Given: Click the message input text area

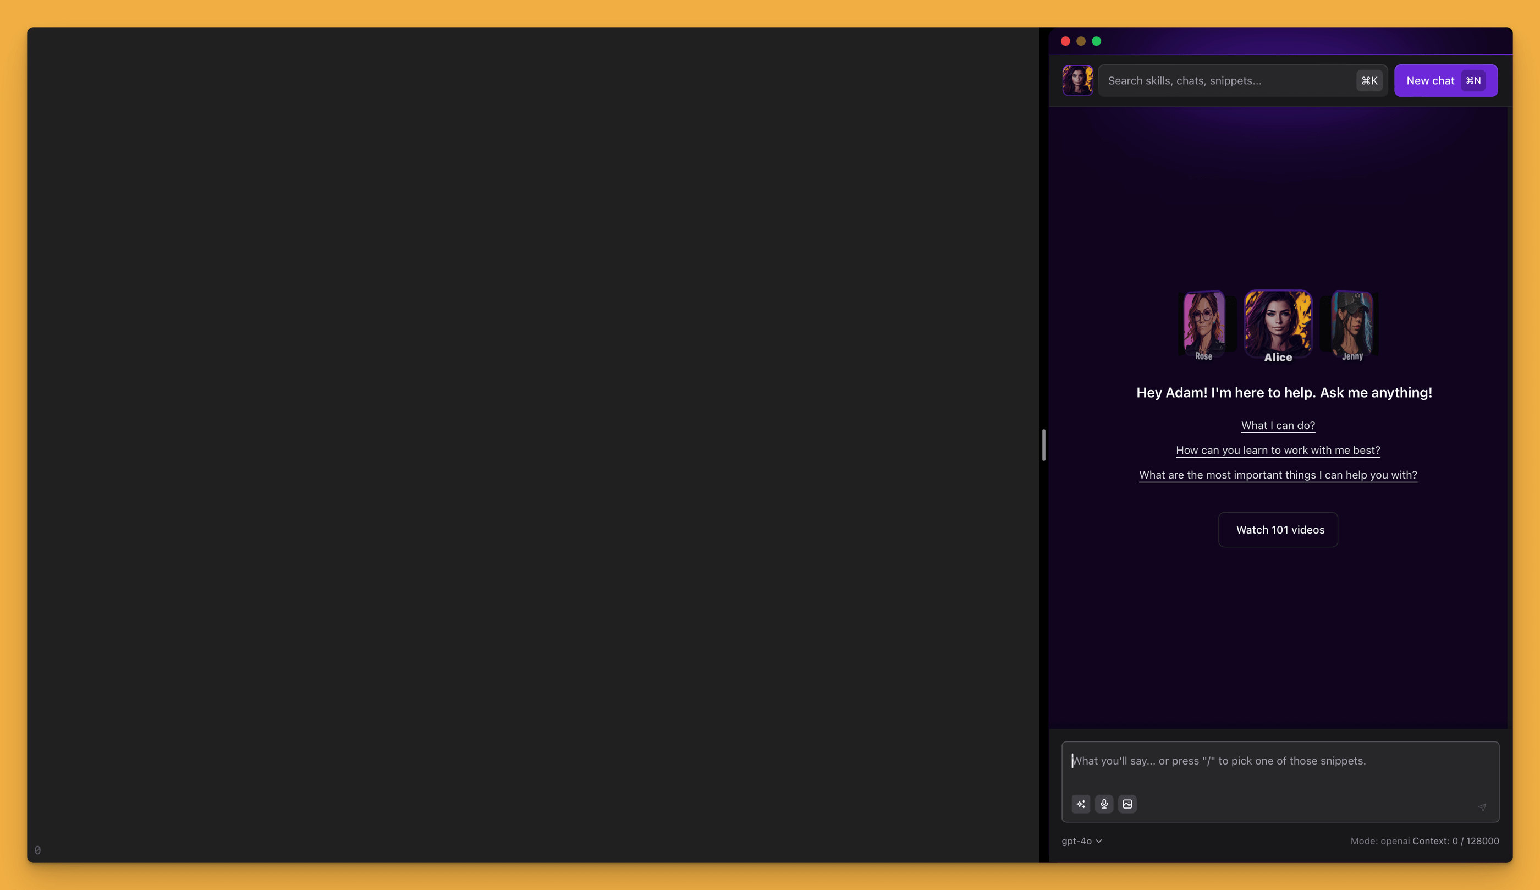Looking at the screenshot, I should point(1280,770).
